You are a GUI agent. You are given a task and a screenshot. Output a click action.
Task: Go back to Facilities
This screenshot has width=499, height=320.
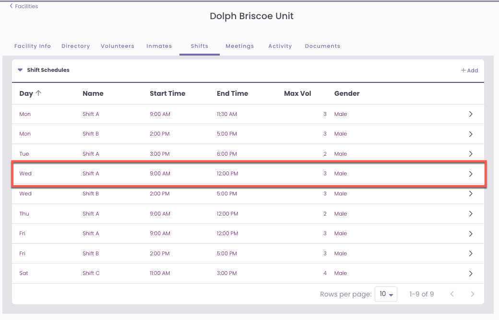point(24,6)
